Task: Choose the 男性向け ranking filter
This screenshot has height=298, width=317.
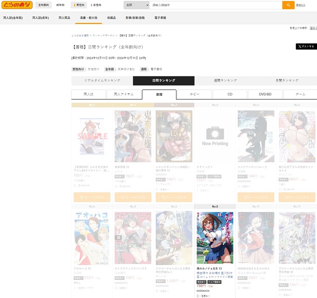Action: tap(78, 69)
